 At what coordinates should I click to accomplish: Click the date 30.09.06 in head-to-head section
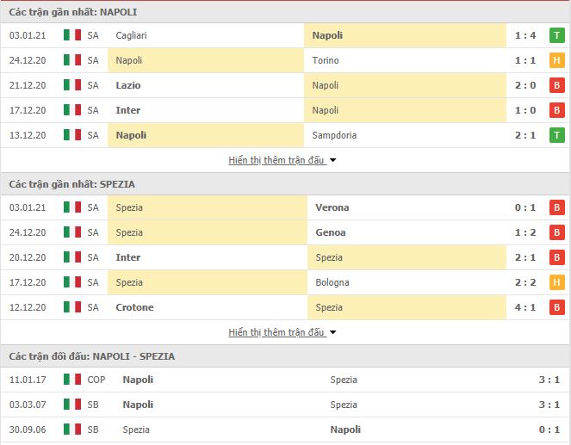click(28, 430)
